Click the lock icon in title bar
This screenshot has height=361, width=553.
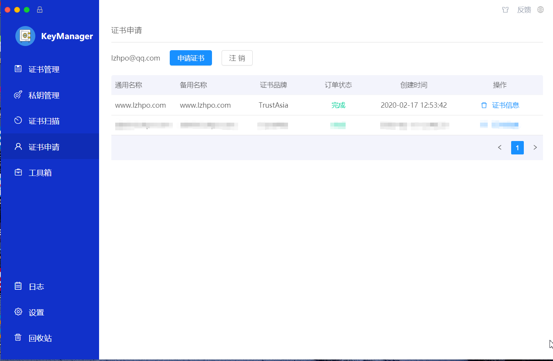point(40,10)
